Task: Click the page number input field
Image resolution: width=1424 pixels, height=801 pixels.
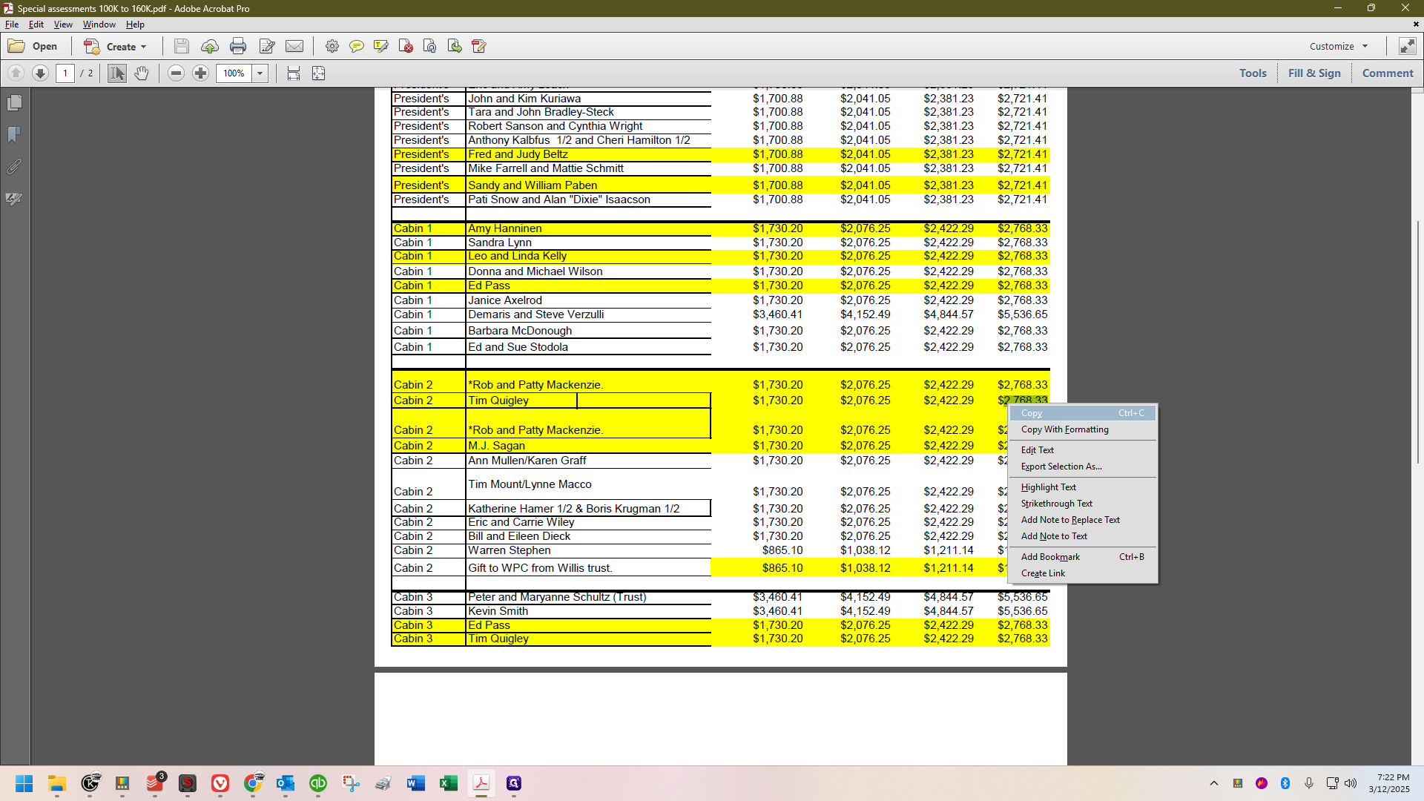Action: [65, 73]
